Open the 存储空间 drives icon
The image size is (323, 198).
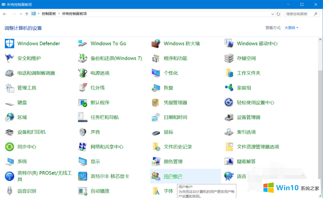[229, 58]
